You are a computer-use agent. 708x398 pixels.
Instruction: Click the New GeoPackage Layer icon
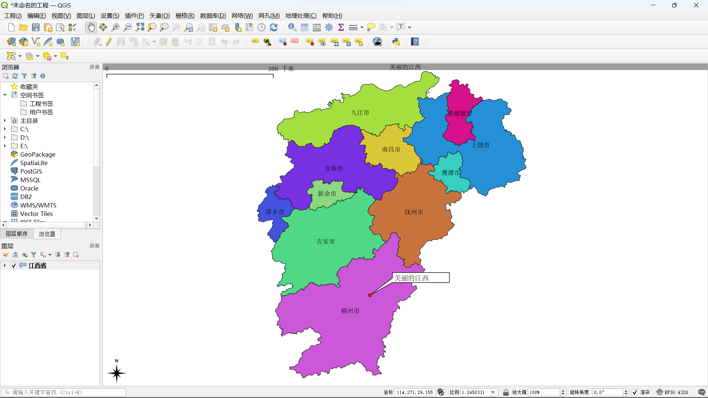pos(24,42)
